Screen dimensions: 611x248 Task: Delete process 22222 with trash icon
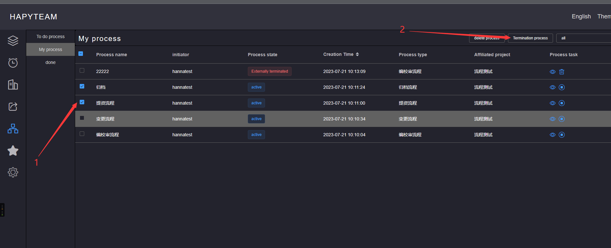point(562,72)
